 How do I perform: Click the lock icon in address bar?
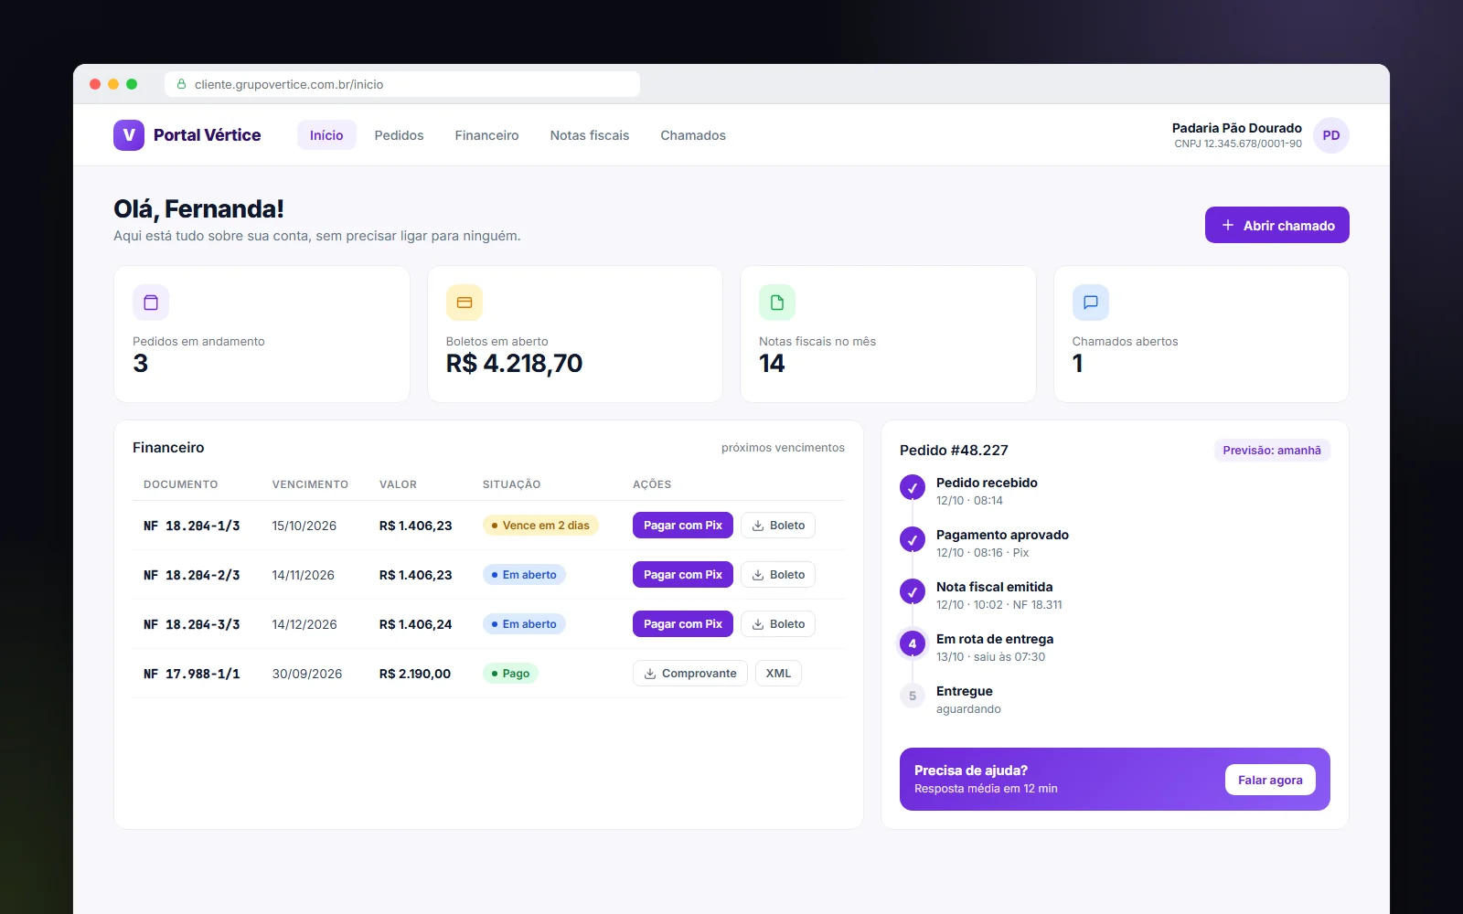point(181,84)
